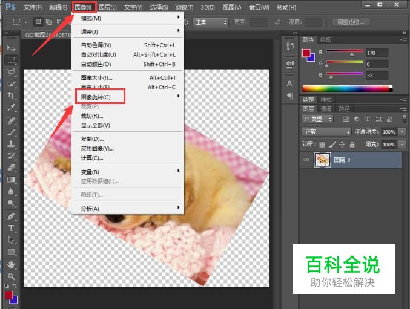Open 填充 fill slider arrow

click(x=402, y=145)
